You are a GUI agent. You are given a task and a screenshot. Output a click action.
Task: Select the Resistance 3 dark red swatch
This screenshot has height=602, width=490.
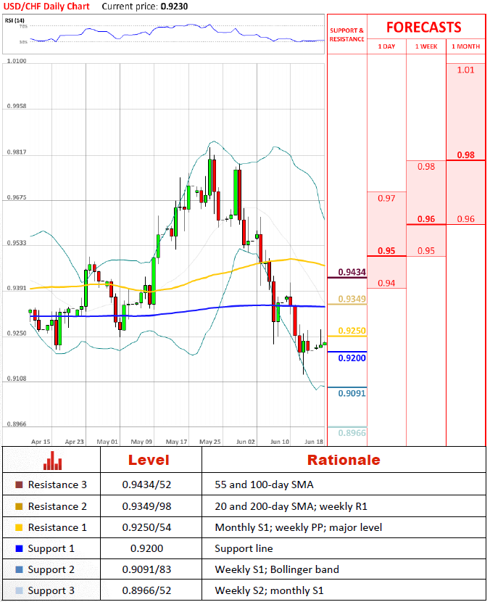click(19, 485)
